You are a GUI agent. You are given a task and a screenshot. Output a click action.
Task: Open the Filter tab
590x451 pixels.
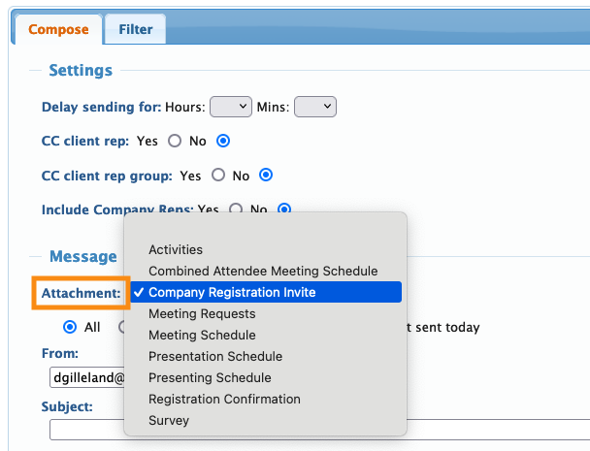click(x=136, y=29)
